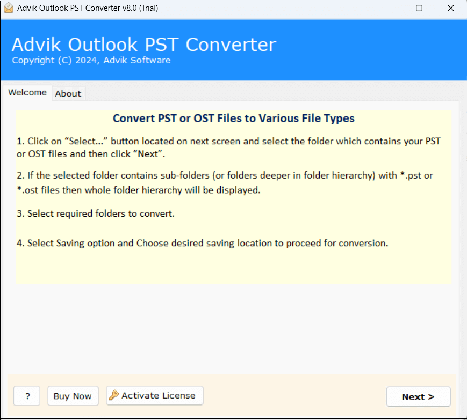467x420 pixels.
Task: Click the key icon on Activate License
Action: pyautogui.click(x=113, y=395)
